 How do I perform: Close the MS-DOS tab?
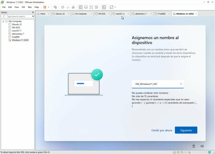pyautogui.click(x=109, y=14)
